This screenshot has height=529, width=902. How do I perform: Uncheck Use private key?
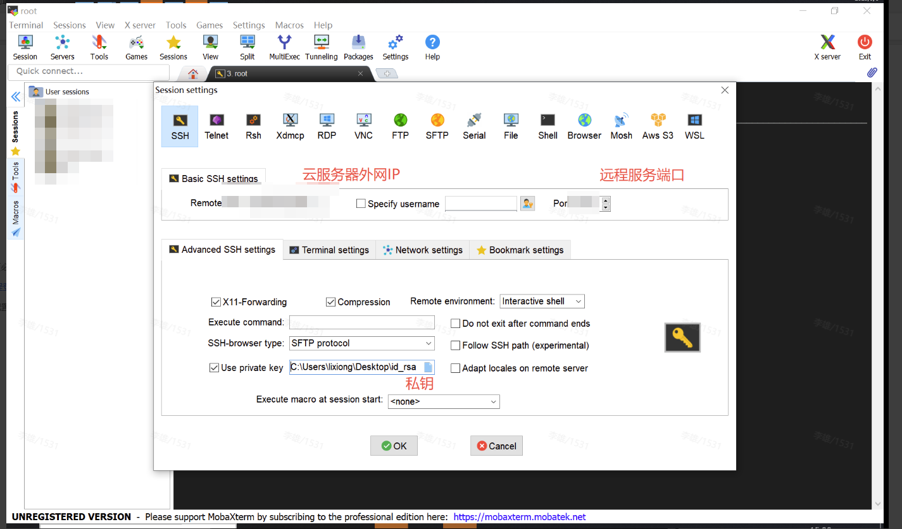214,368
